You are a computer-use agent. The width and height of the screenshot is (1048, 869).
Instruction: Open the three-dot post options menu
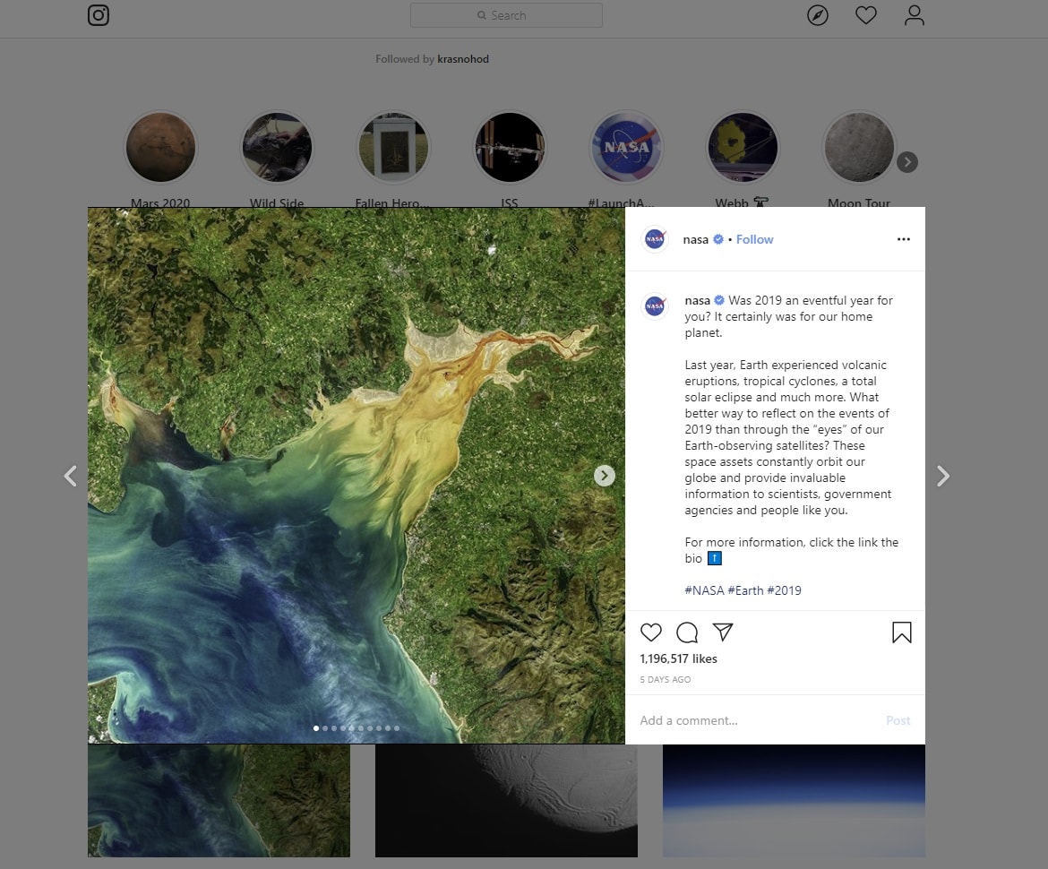click(903, 239)
